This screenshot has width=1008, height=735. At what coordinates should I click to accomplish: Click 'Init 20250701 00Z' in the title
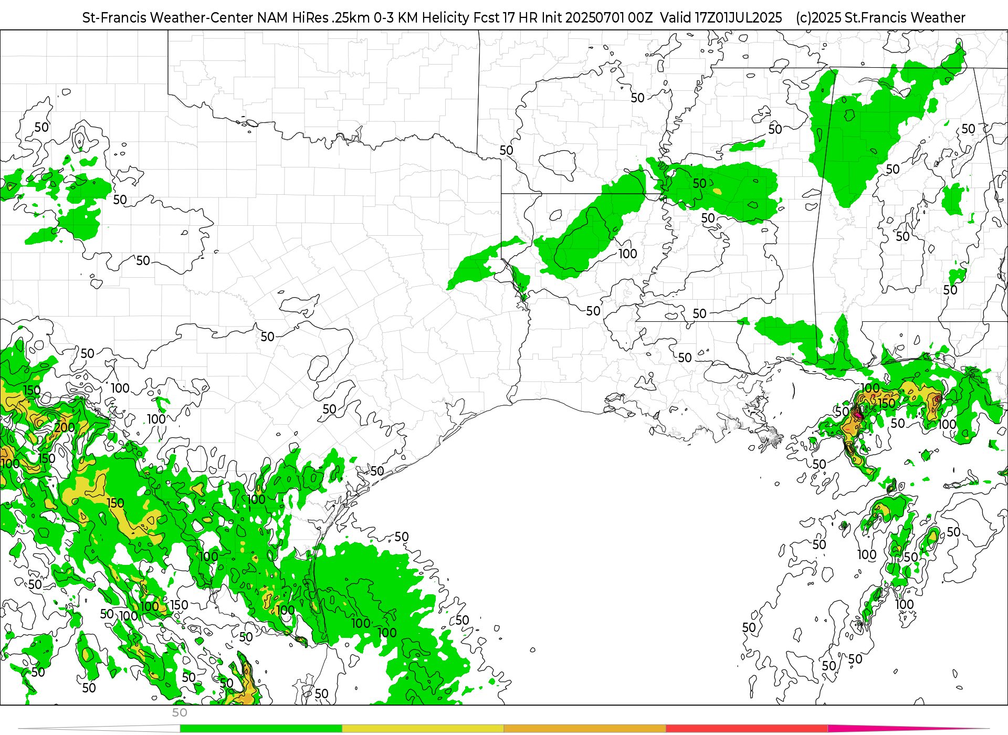point(597,18)
